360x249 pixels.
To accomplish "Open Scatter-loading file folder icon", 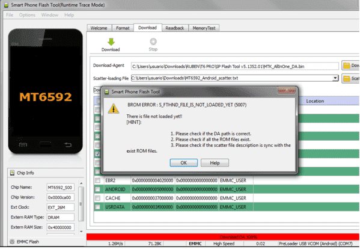I will [x=346, y=79].
